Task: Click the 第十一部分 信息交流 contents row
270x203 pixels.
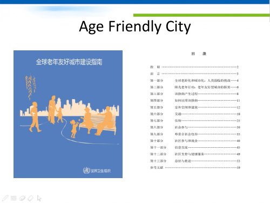Action: (x=195, y=147)
